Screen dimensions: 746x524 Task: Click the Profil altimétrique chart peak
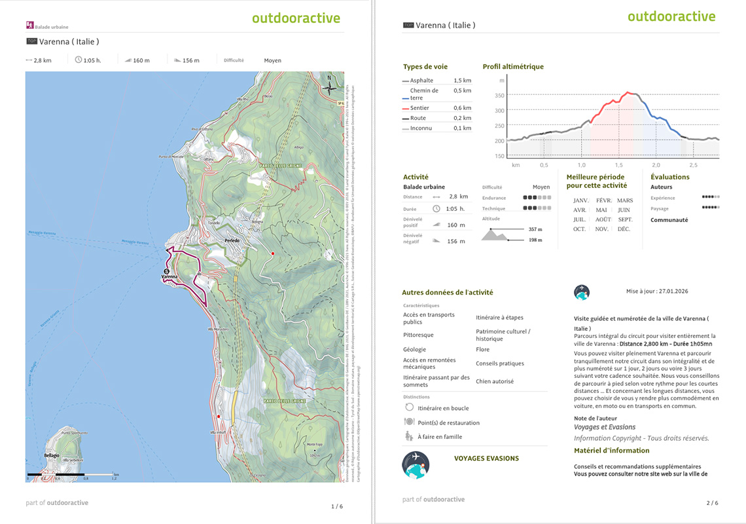[628, 93]
